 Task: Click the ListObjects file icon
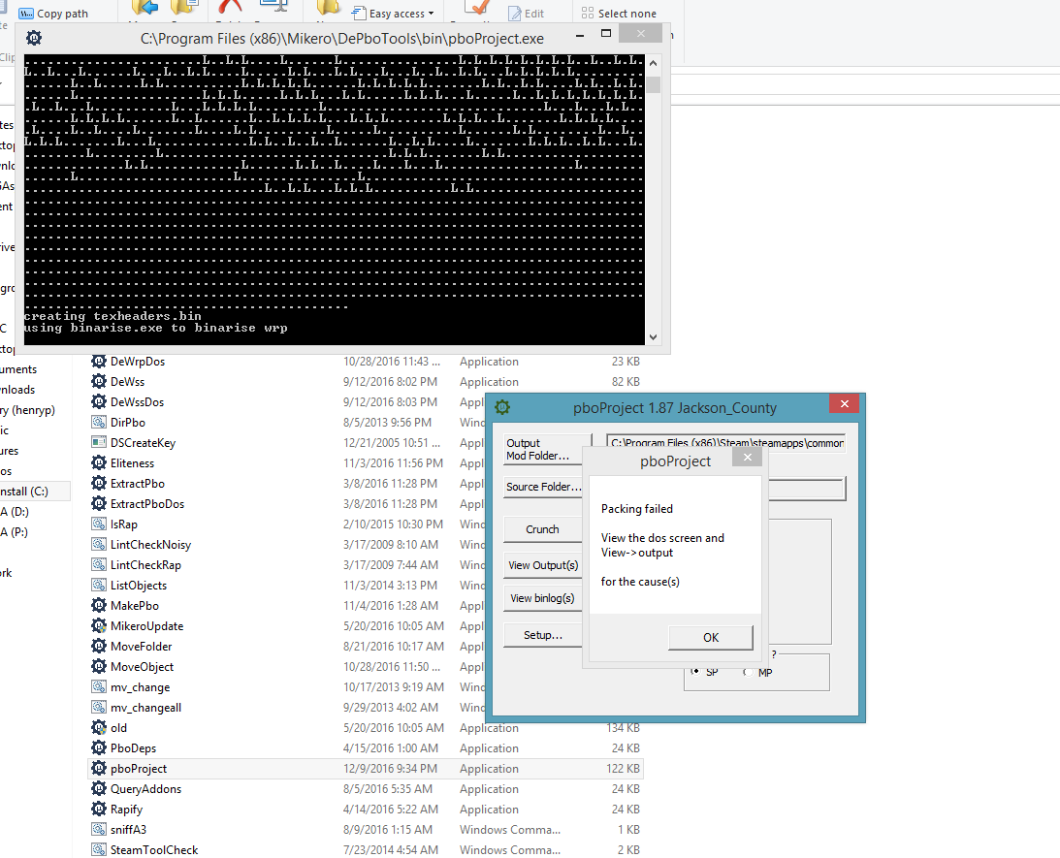(x=99, y=585)
